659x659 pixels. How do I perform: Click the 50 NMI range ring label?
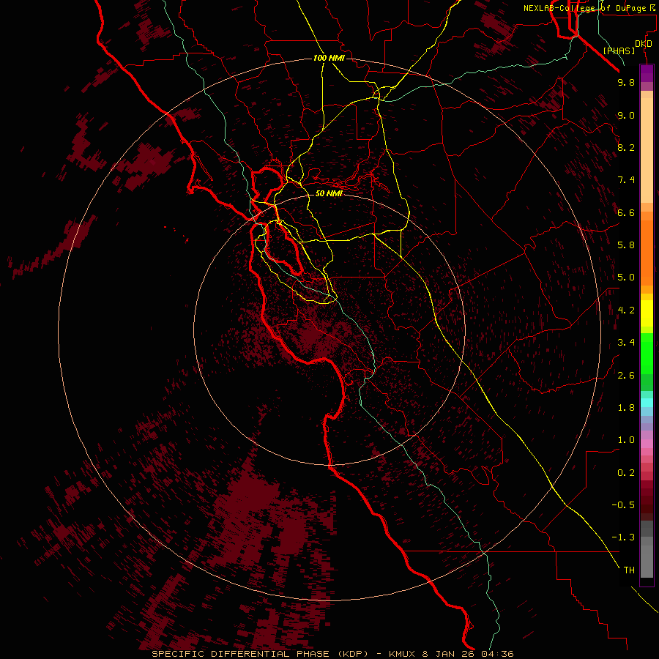pos(329,193)
